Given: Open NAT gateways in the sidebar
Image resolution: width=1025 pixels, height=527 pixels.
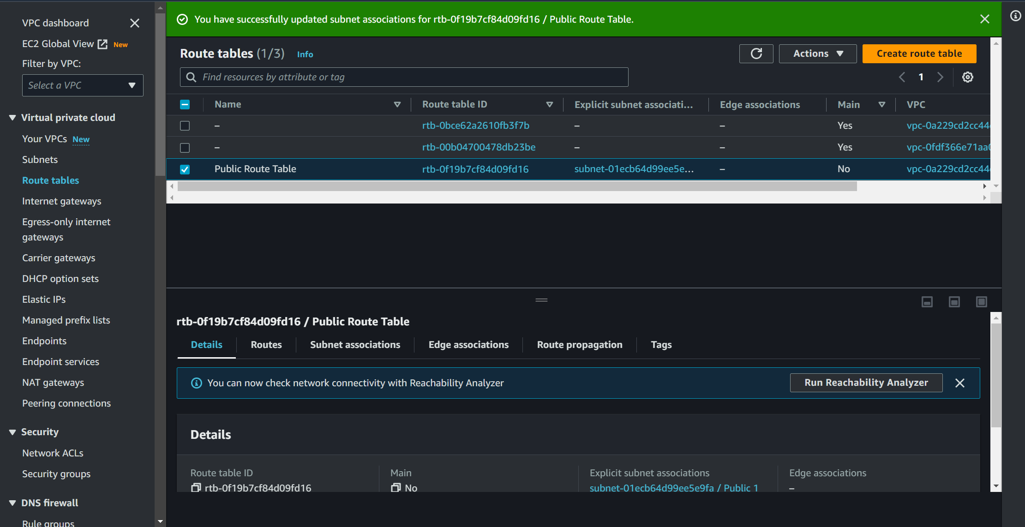Looking at the screenshot, I should [x=53, y=383].
